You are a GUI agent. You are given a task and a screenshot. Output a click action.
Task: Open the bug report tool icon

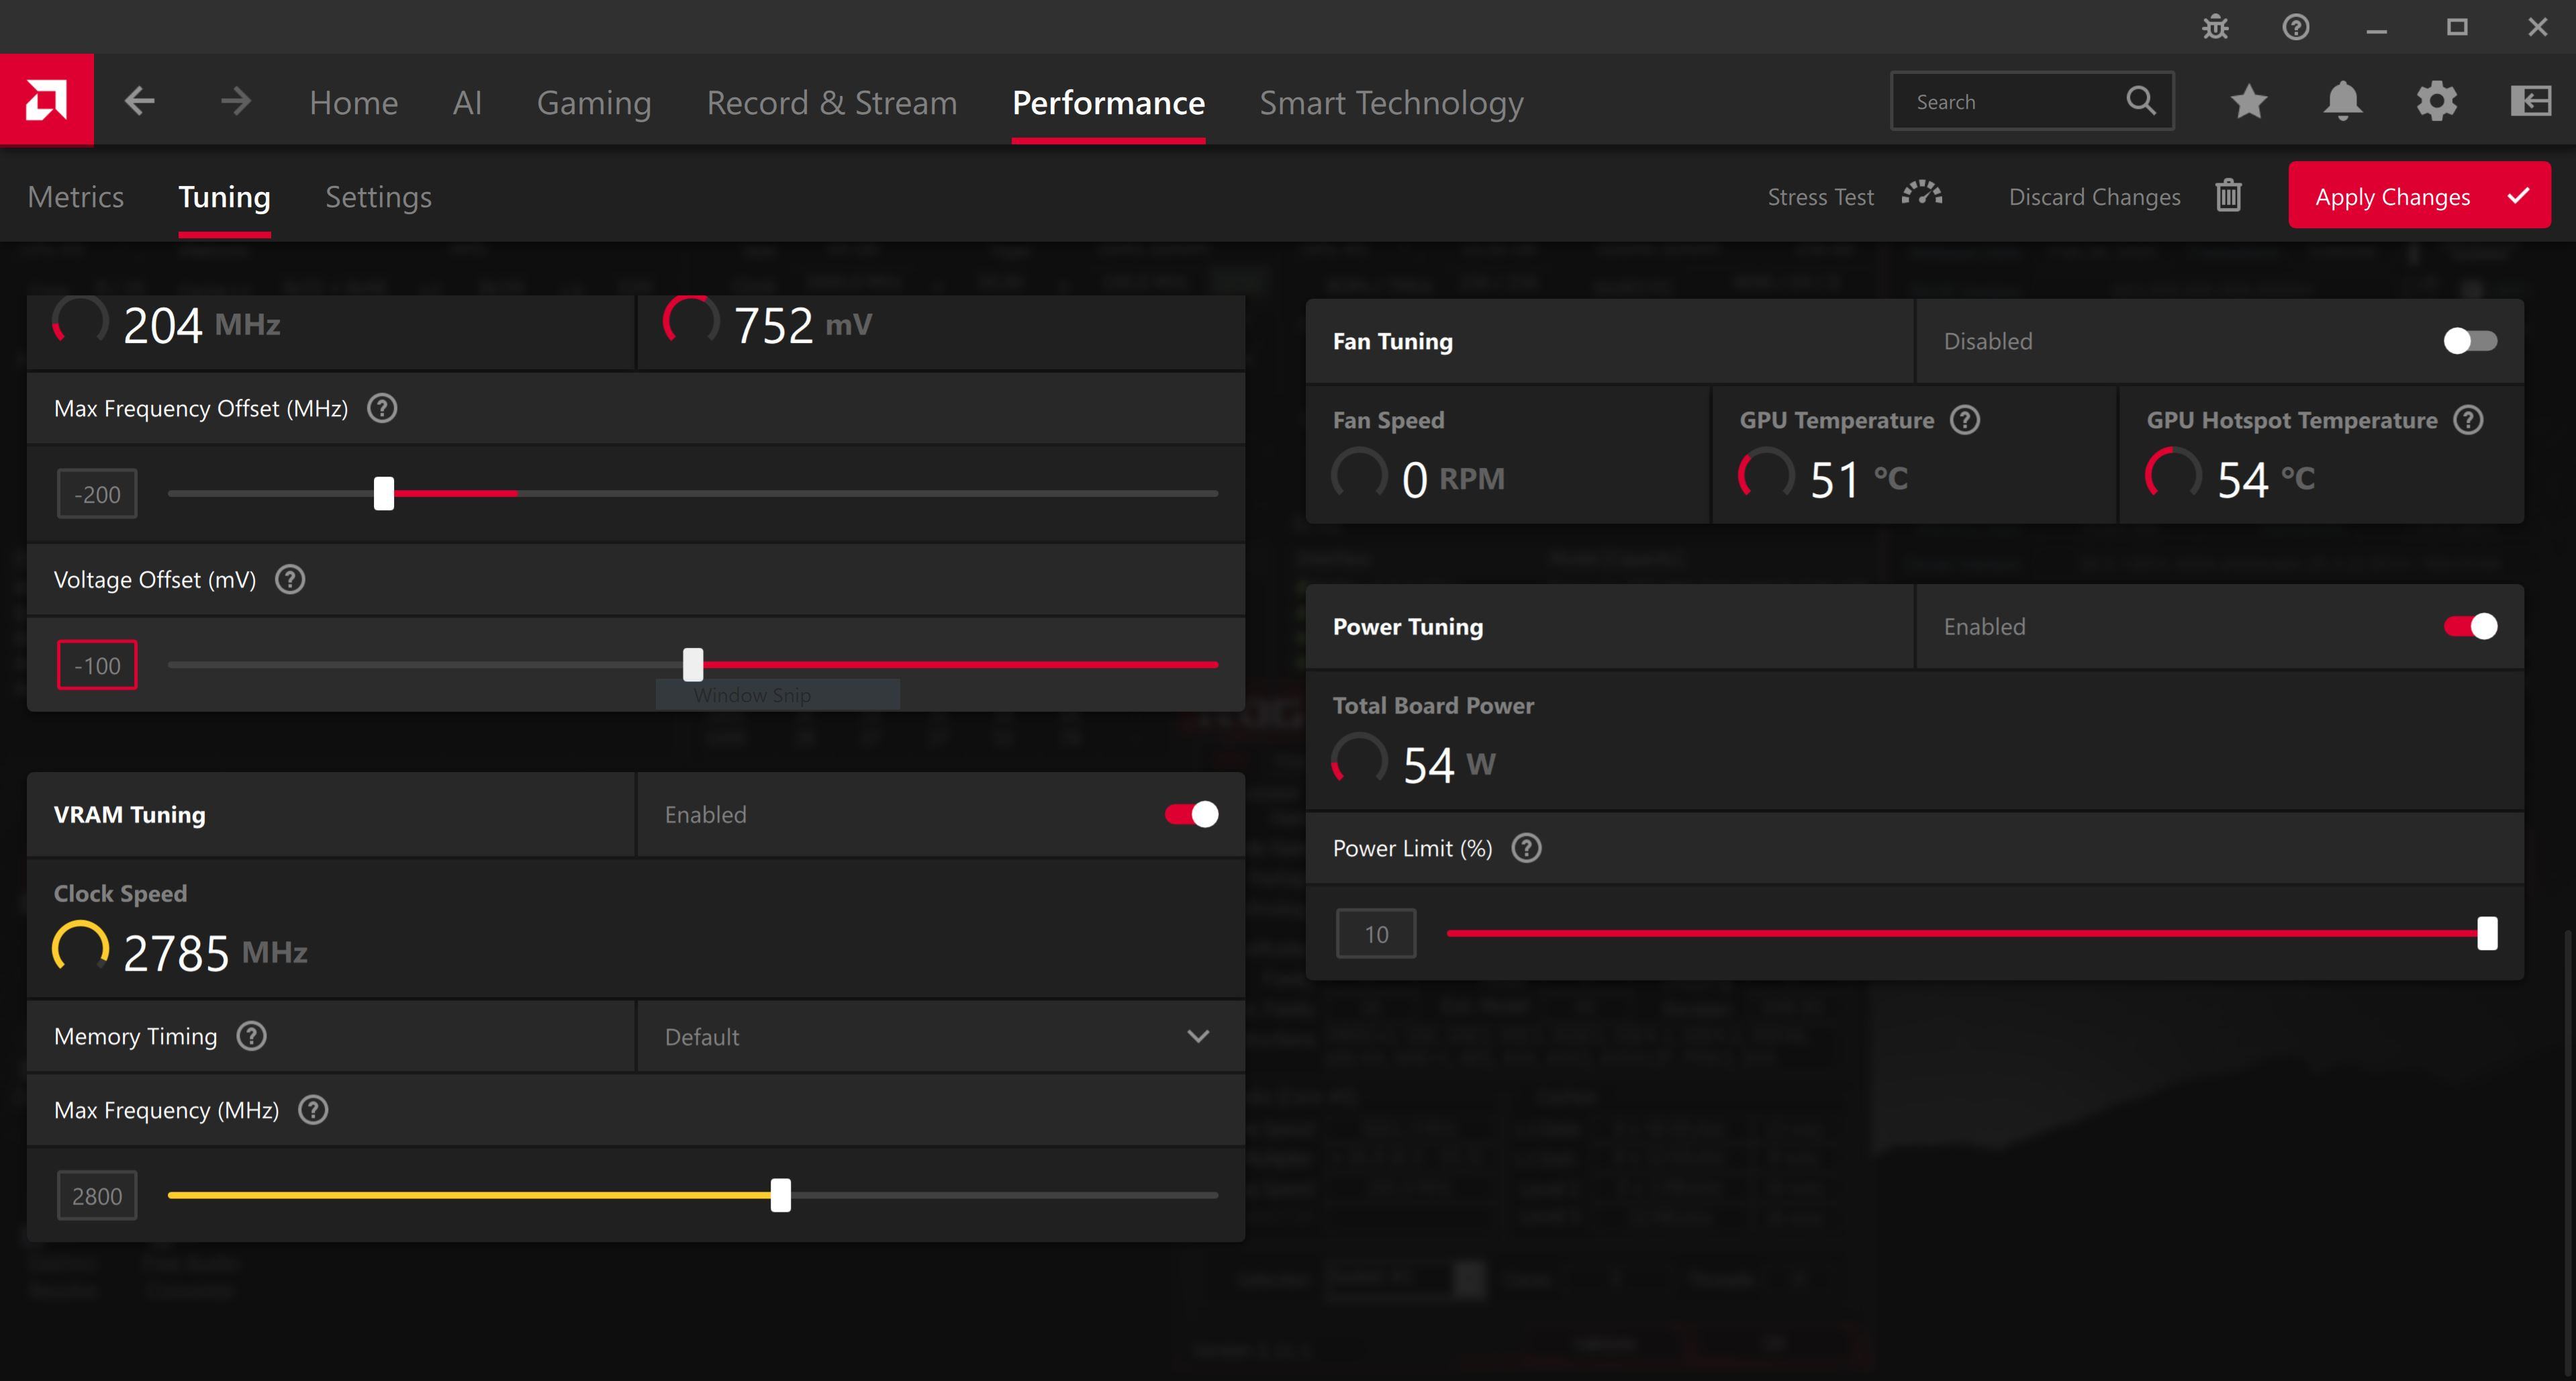pyautogui.click(x=2215, y=27)
